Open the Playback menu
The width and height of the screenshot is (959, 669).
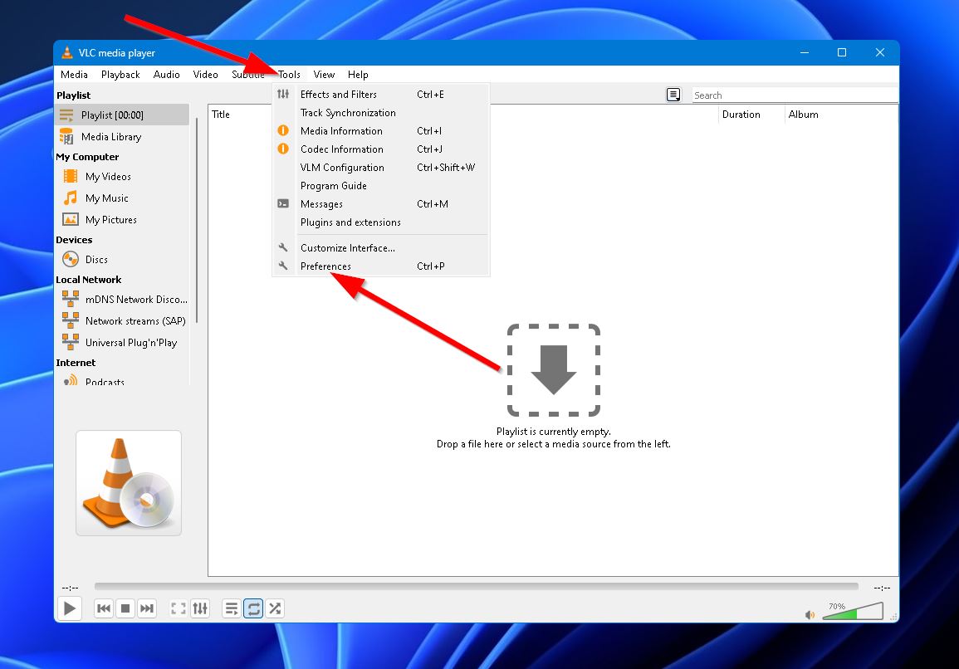[x=120, y=75]
